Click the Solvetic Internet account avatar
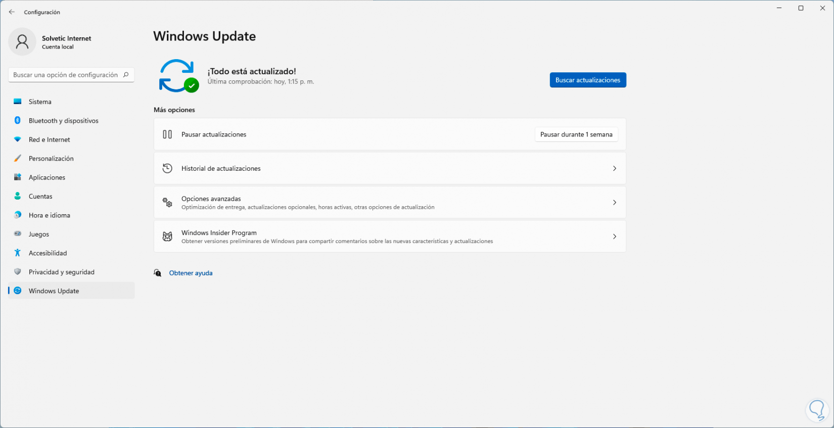Image resolution: width=834 pixels, height=428 pixels. click(x=22, y=41)
